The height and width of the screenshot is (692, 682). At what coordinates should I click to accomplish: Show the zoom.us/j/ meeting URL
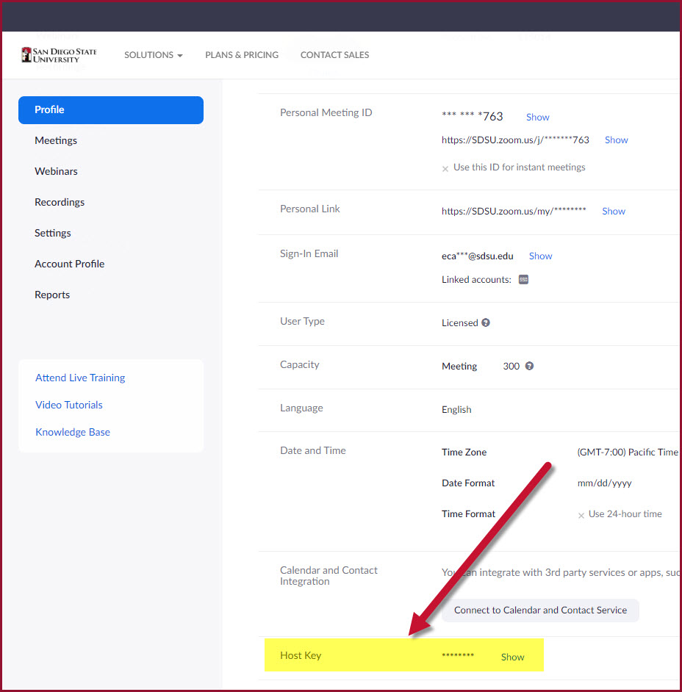[617, 140]
